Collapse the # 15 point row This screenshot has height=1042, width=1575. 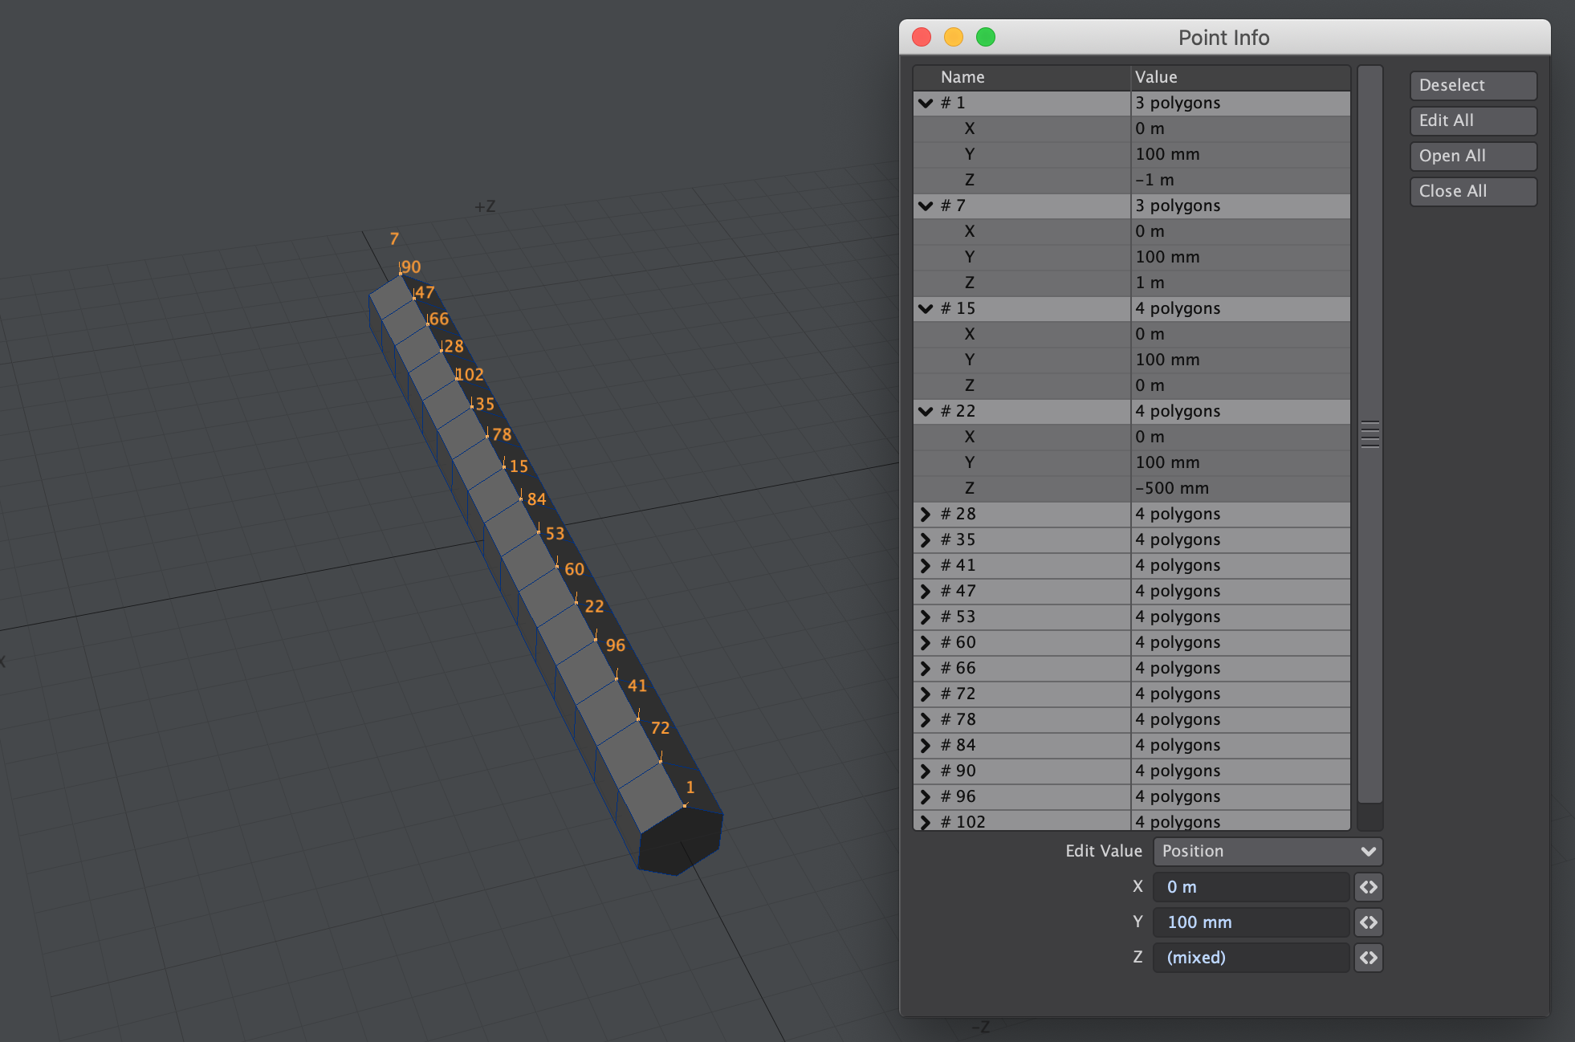tap(926, 308)
